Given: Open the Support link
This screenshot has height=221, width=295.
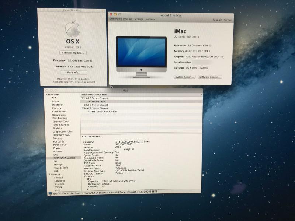Looking at the screenshot, I should (x=217, y=20).
